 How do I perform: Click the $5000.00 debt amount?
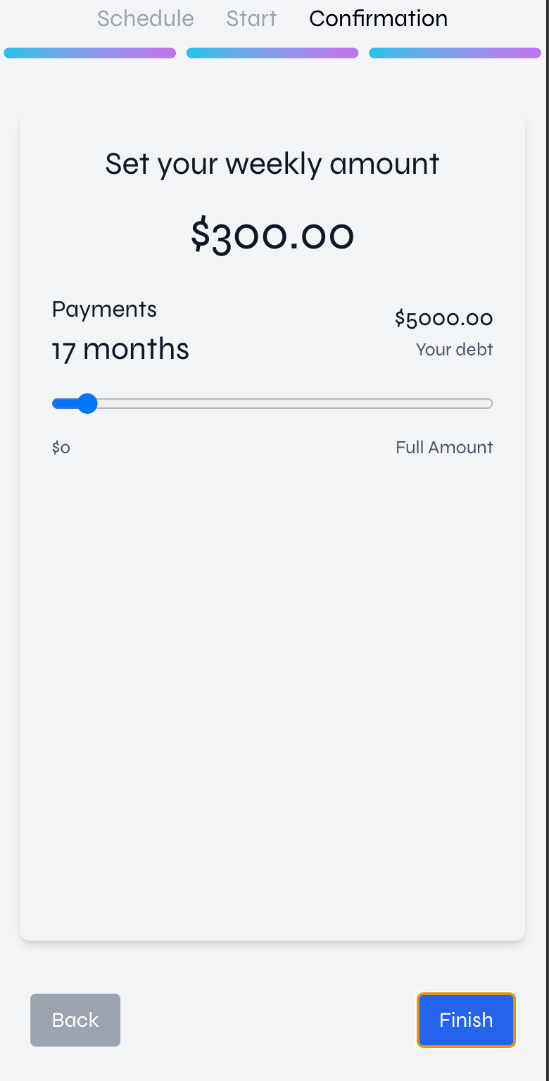(x=443, y=318)
